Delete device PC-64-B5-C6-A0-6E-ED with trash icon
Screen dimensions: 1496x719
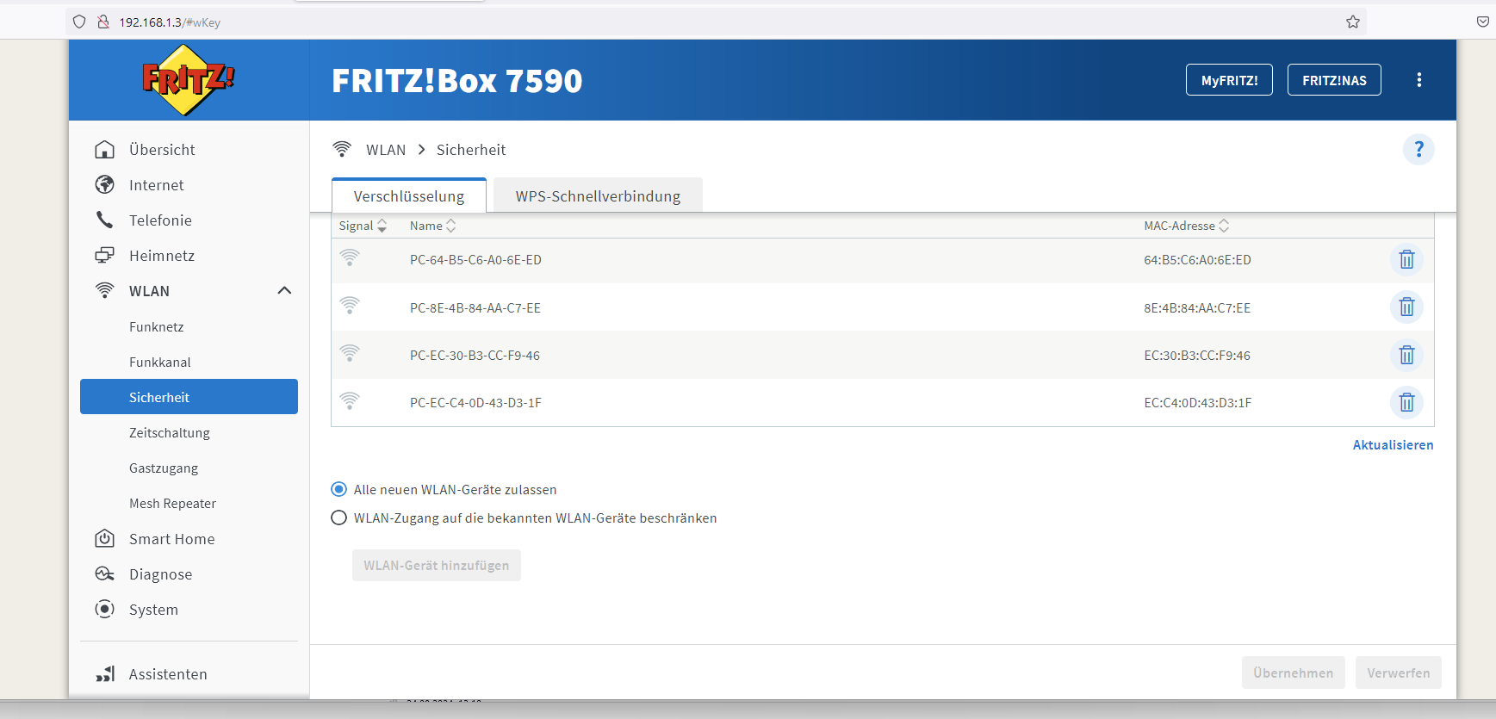coord(1406,259)
